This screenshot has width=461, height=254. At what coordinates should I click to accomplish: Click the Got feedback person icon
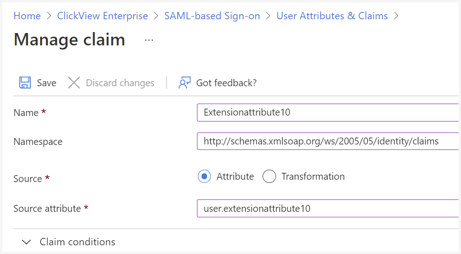coord(185,83)
